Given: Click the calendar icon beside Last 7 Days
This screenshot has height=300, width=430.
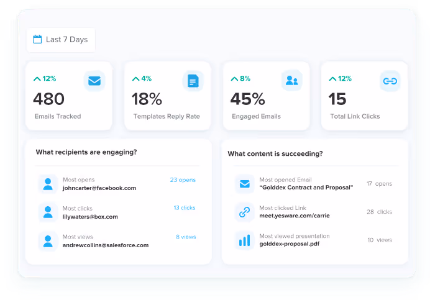Looking at the screenshot, I should (x=37, y=39).
